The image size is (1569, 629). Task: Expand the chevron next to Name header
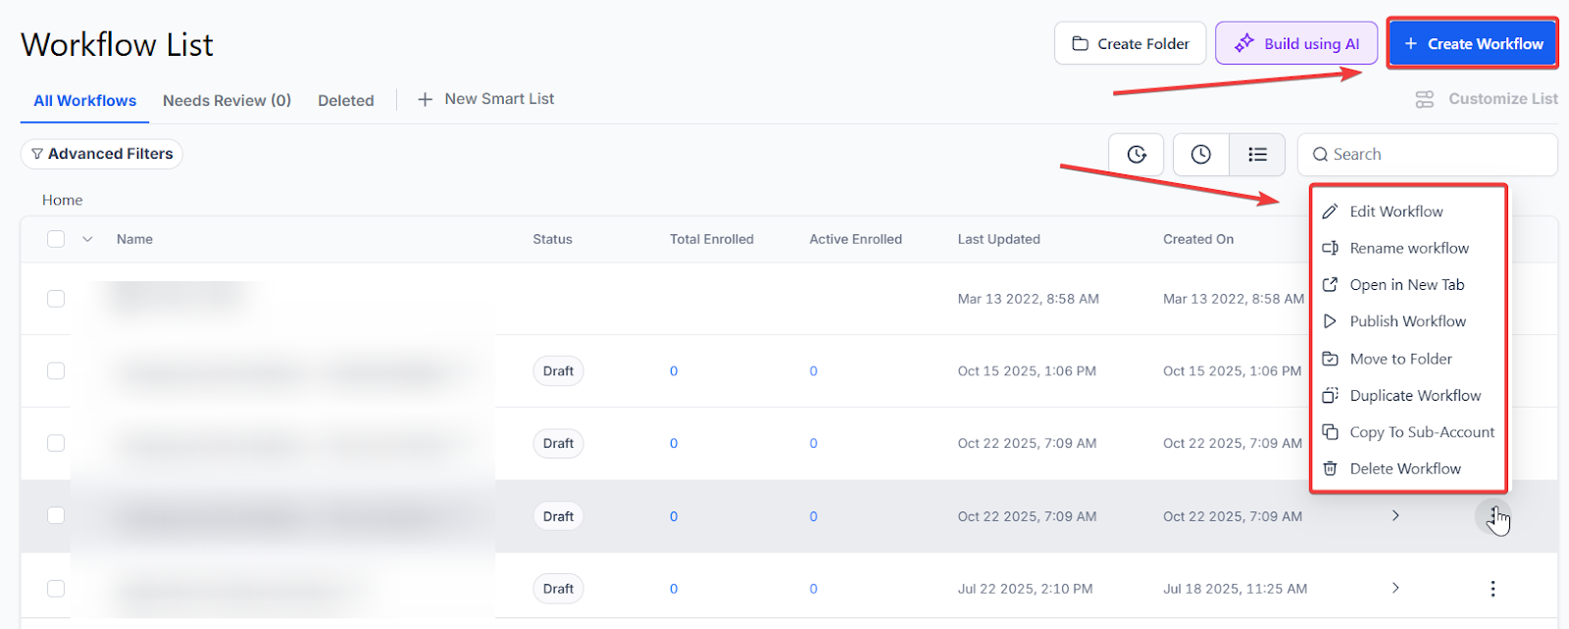(x=87, y=239)
